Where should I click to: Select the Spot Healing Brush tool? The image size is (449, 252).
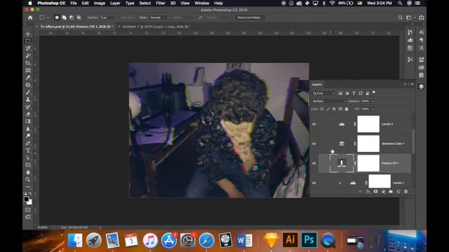(x=28, y=85)
